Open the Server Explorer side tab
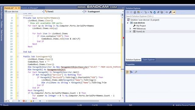This screenshot has width=195, height=110. pyautogui.click(x=2, y=13)
